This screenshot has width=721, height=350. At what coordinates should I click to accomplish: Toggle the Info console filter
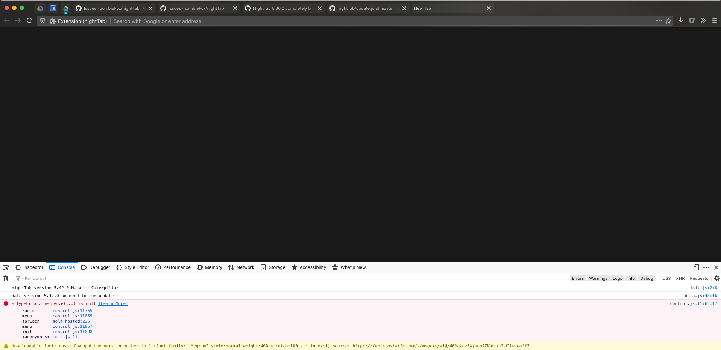click(631, 278)
